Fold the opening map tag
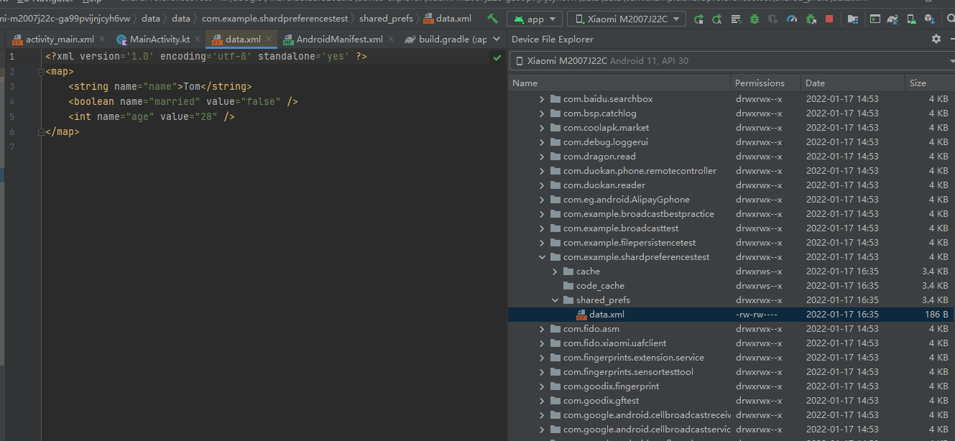 point(41,72)
